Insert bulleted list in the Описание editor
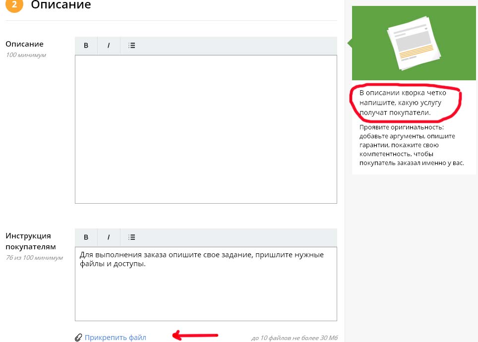This screenshot has height=342, width=478. point(131,46)
